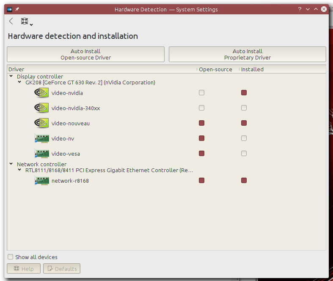Image resolution: width=333 pixels, height=281 pixels.
Task: Collapse the Network controller tree group
Action: 11,164
